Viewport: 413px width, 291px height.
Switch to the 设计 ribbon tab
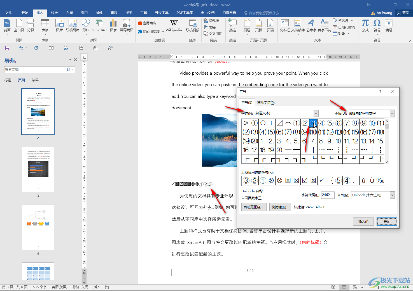55,13
